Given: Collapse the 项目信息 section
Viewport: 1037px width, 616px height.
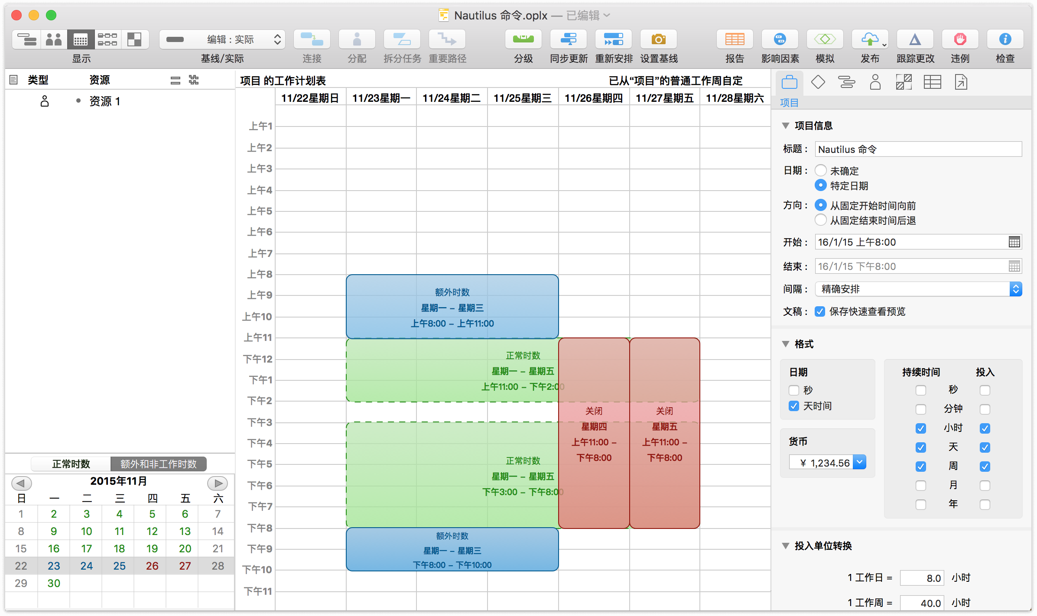Looking at the screenshot, I should click(x=786, y=126).
